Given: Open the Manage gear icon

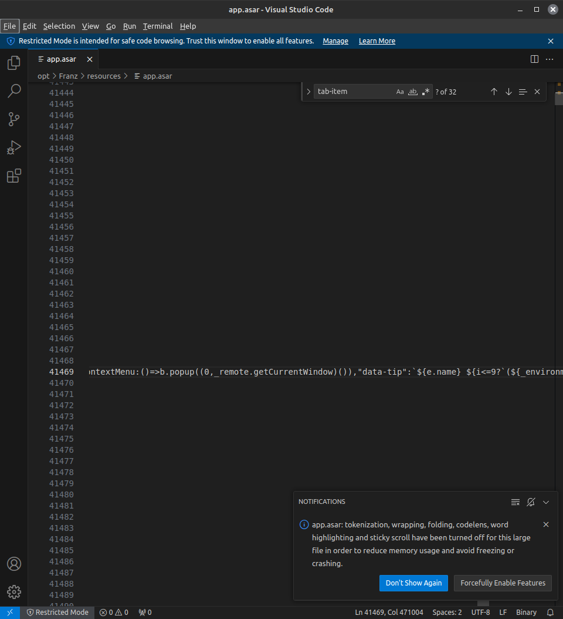Looking at the screenshot, I should point(14,592).
